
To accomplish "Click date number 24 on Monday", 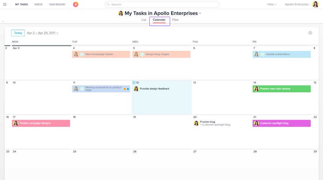I will pos(15,152).
